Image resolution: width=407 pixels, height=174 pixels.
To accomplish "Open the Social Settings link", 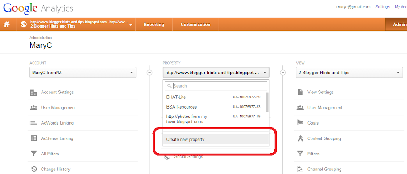I will (x=189, y=156).
